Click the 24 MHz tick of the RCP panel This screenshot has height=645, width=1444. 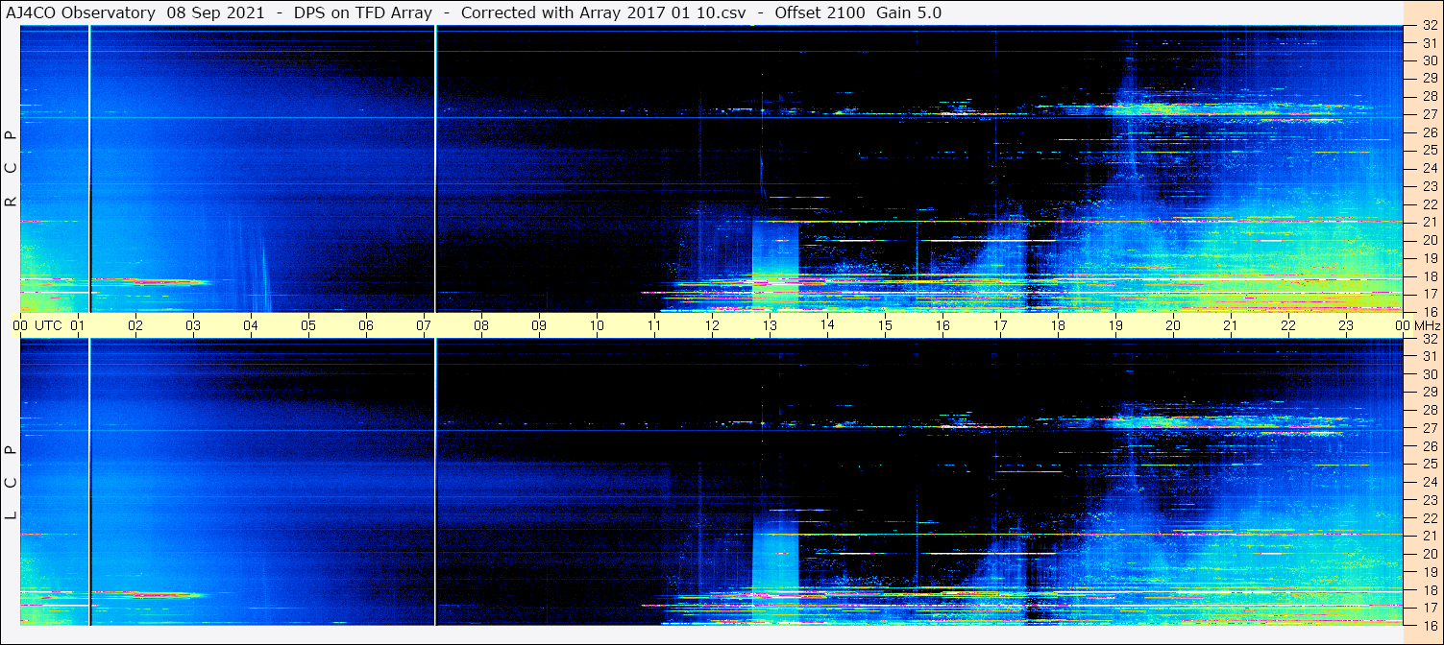(1429, 168)
